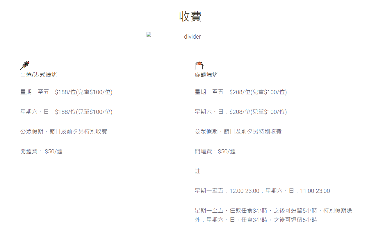The width and height of the screenshot is (385, 228).
Task: Click the 串燒/港式燒烤 section title
Action: [x=38, y=75]
